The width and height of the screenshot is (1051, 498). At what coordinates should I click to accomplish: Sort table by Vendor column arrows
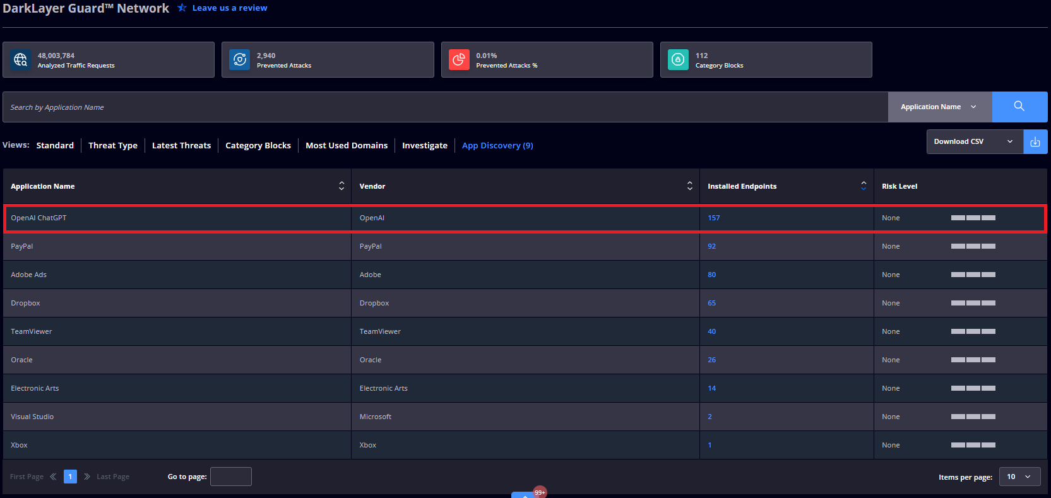pyautogui.click(x=690, y=186)
